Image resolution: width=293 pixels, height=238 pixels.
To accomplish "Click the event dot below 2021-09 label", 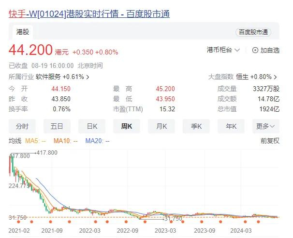I will click(50, 222).
